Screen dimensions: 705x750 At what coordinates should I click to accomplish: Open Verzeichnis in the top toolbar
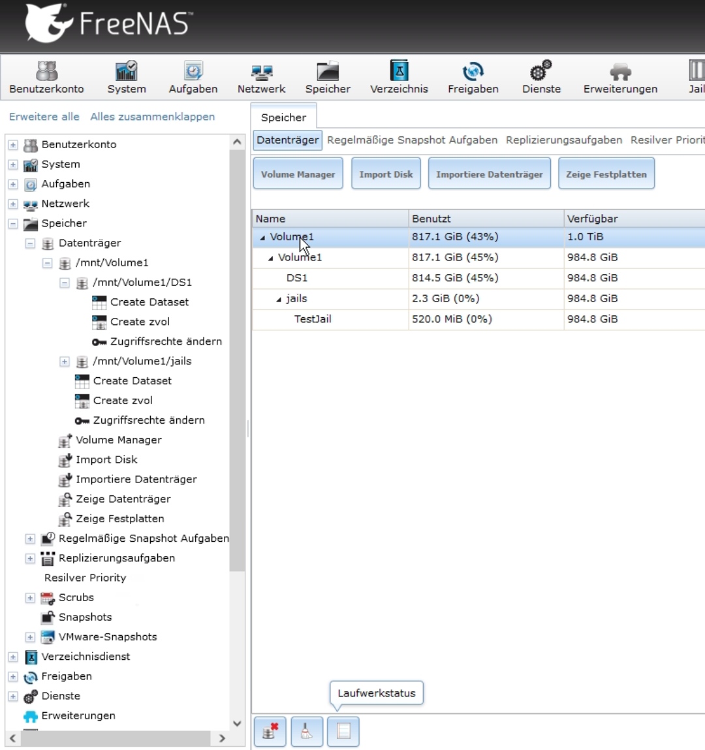(399, 77)
